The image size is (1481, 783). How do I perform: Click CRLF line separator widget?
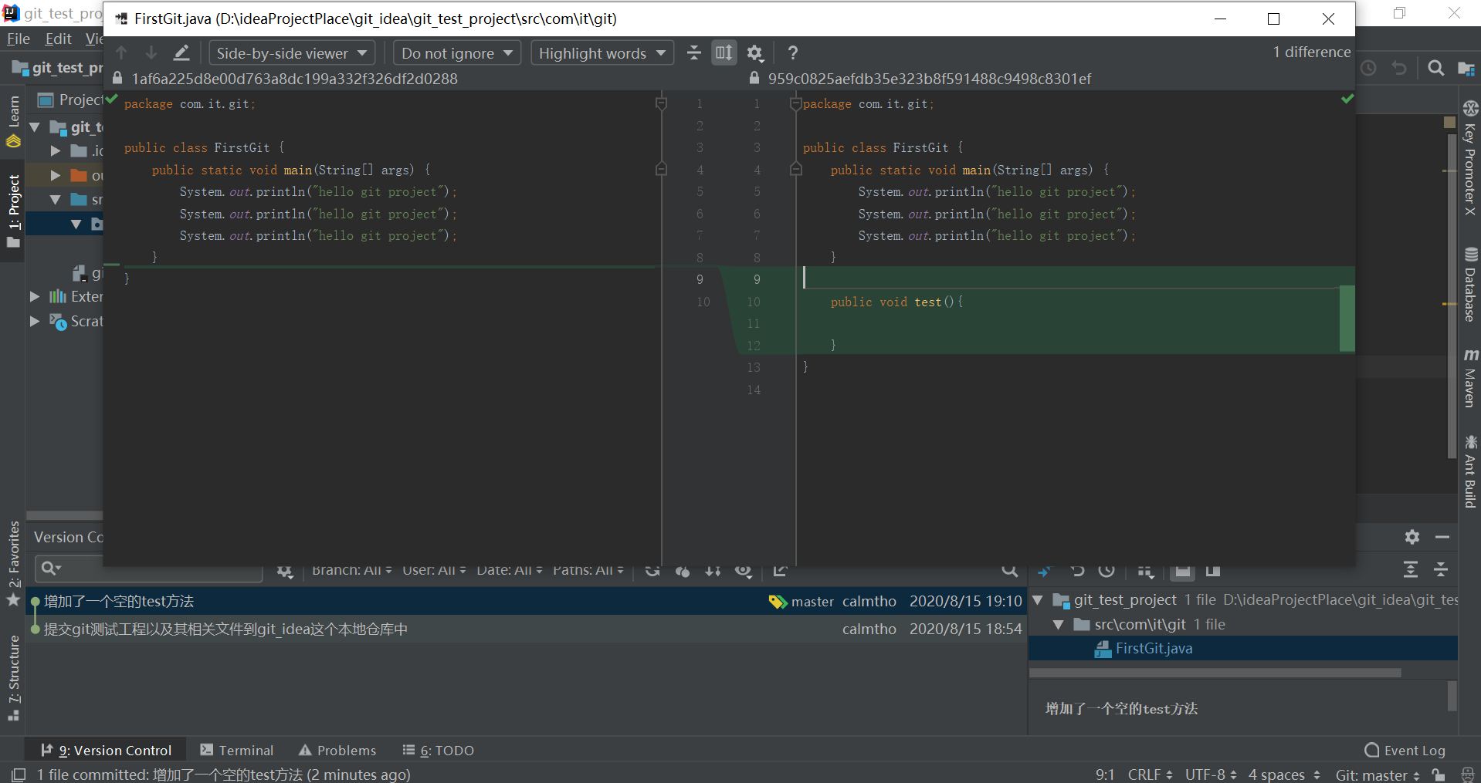click(x=1150, y=775)
